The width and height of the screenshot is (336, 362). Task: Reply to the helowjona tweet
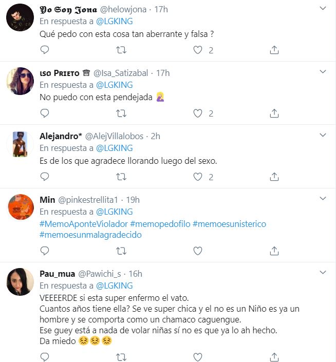pos(45,50)
